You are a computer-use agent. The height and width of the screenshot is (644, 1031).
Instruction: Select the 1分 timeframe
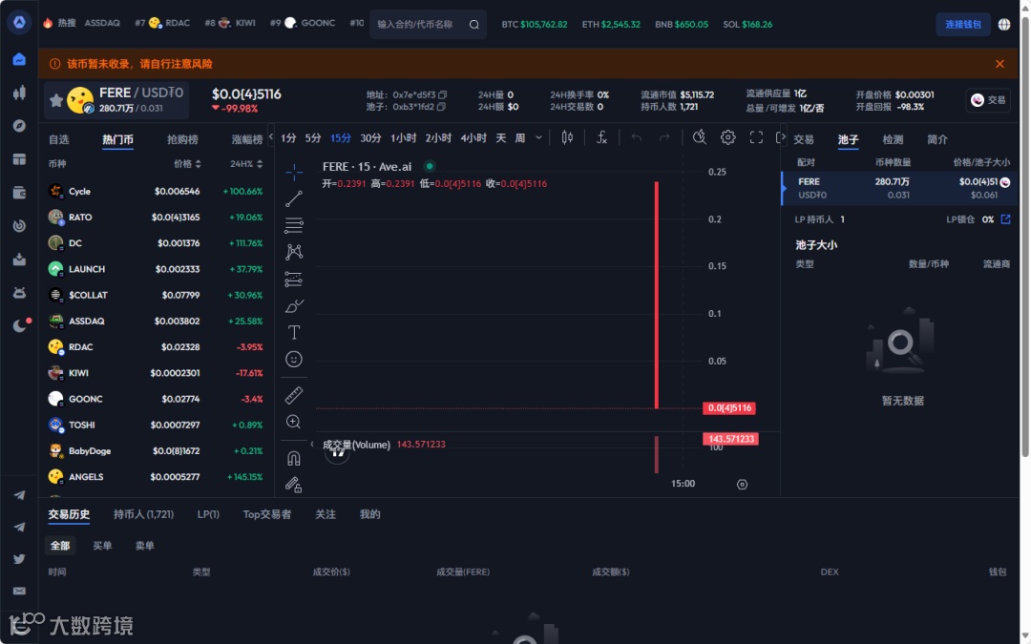[288, 138]
